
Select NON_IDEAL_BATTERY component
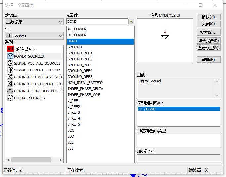pyautogui.click(x=100, y=83)
